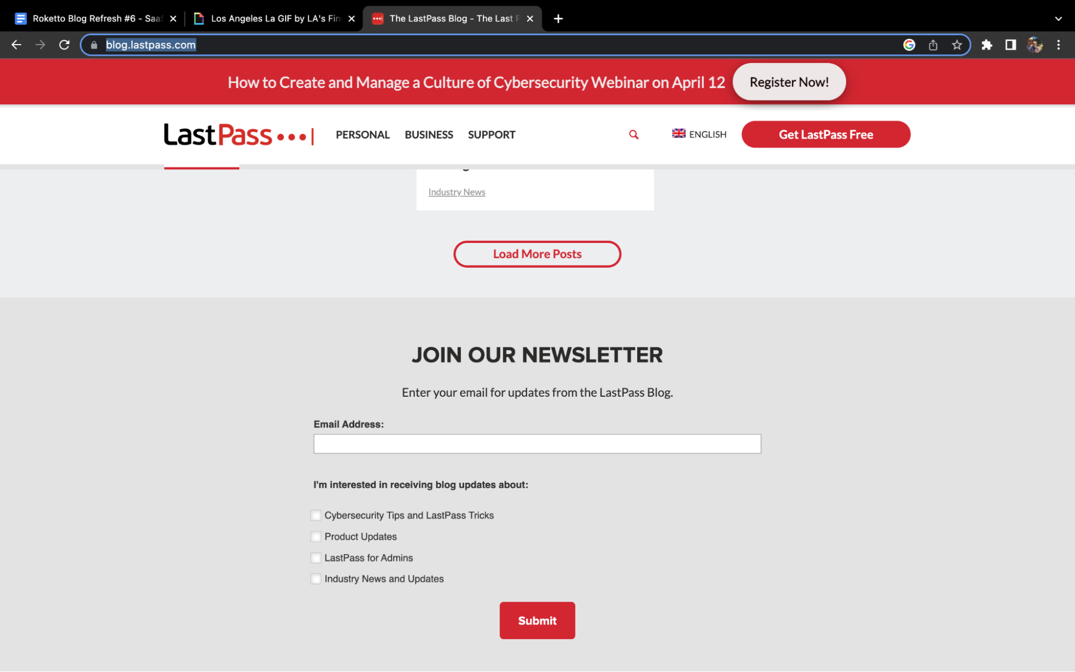The width and height of the screenshot is (1075, 672).
Task: Click the Chrome profile avatar icon
Action: click(1036, 44)
